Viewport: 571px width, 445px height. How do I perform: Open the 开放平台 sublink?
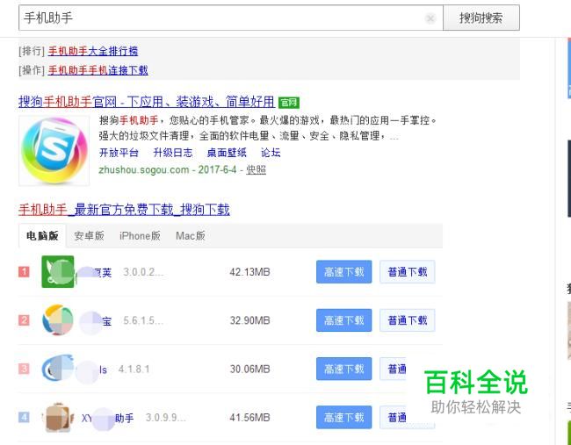(x=119, y=153)
